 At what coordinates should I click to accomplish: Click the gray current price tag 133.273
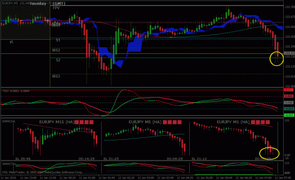click(289, 53)
